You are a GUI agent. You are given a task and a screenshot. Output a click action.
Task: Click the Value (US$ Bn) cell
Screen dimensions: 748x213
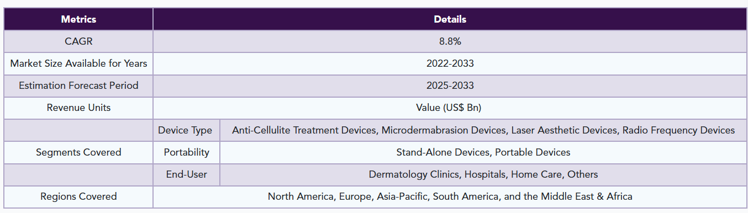[450, 108]
